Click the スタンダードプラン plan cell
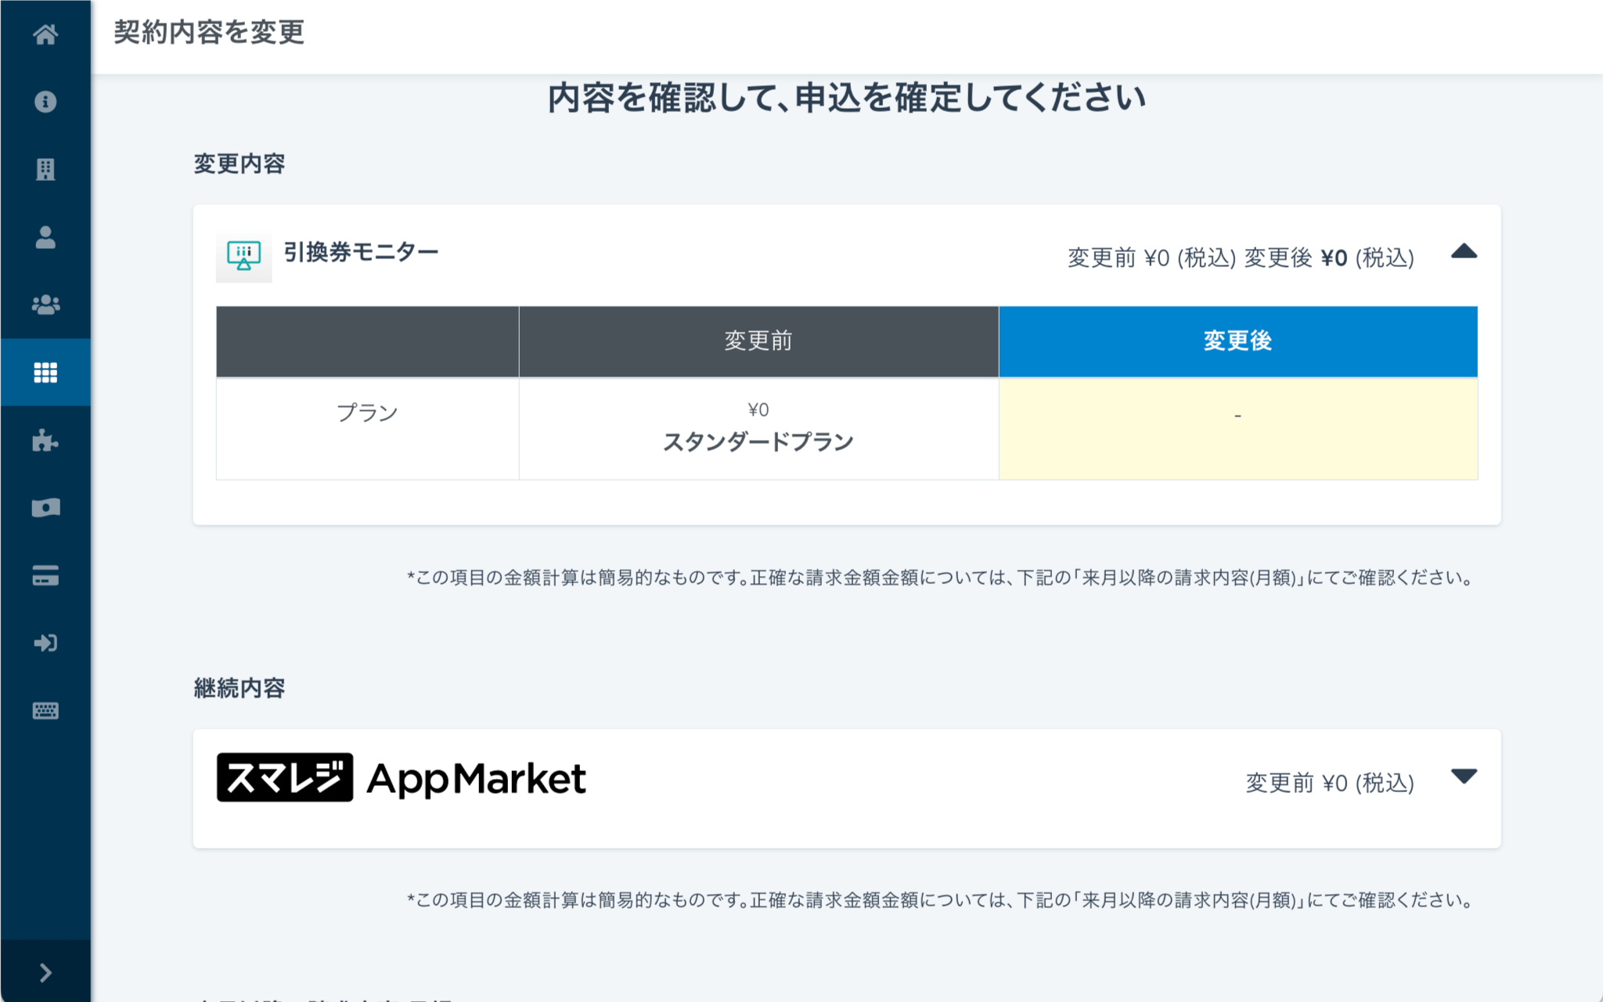This screenshot has height=1002, width=1603. (758, 429)
